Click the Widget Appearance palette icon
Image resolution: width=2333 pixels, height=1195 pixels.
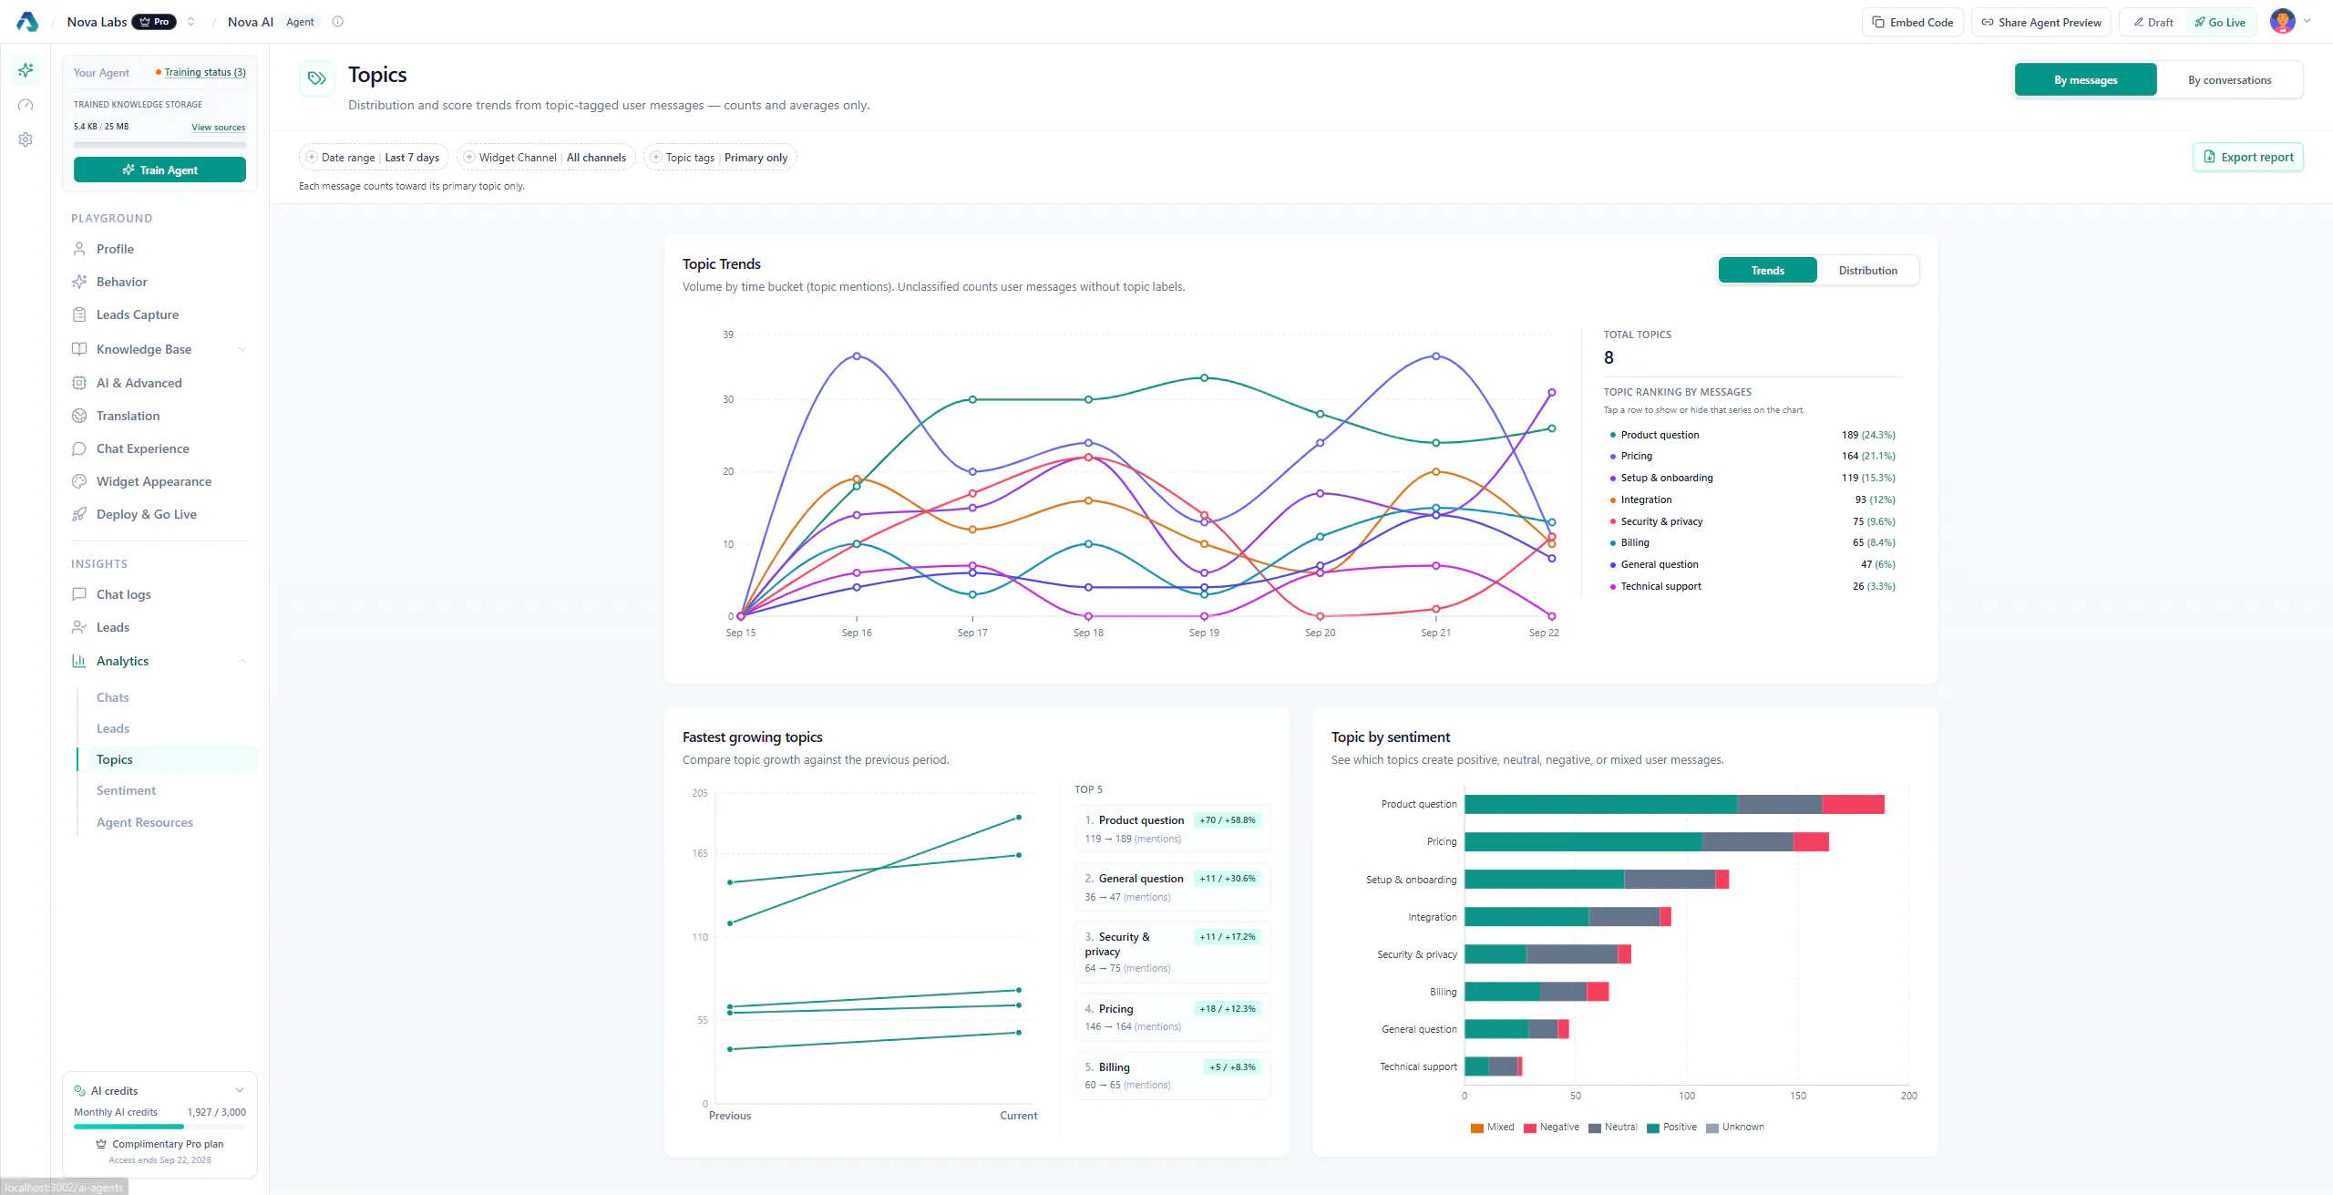(x=79, y=481)
